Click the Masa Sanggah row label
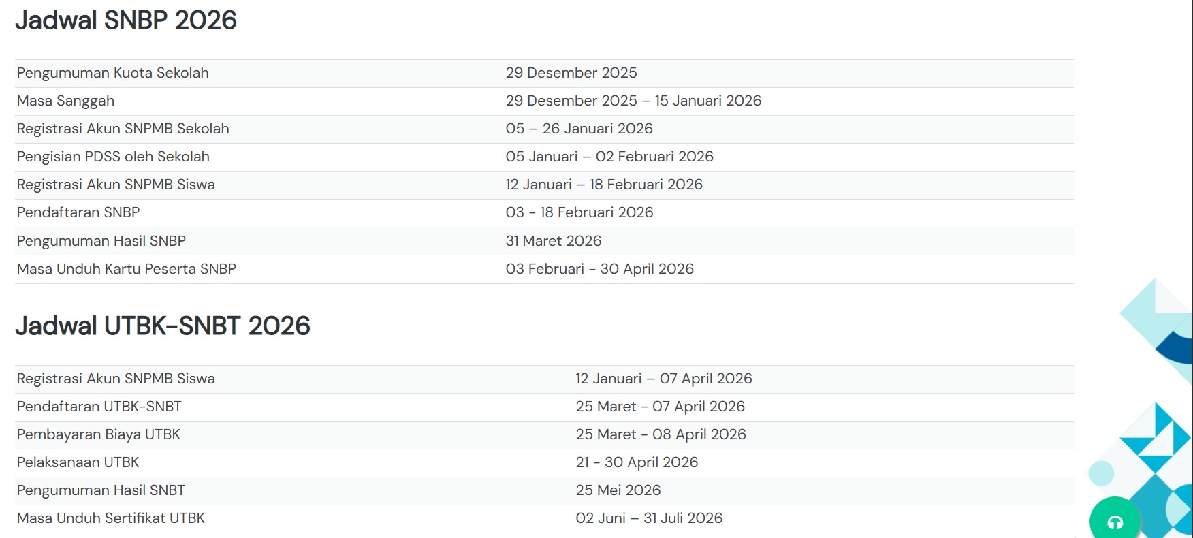 coord(66,101)
